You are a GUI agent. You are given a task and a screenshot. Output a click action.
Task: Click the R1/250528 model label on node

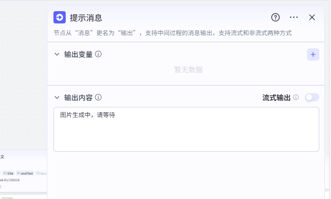point(10,180)
